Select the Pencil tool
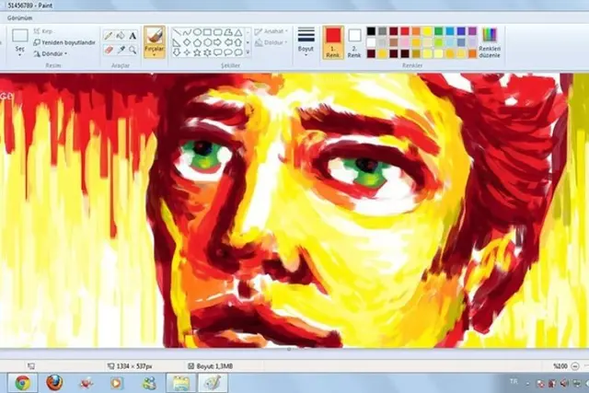The width and height of the screenshot is (589, 393). click(x=109, y=36)
